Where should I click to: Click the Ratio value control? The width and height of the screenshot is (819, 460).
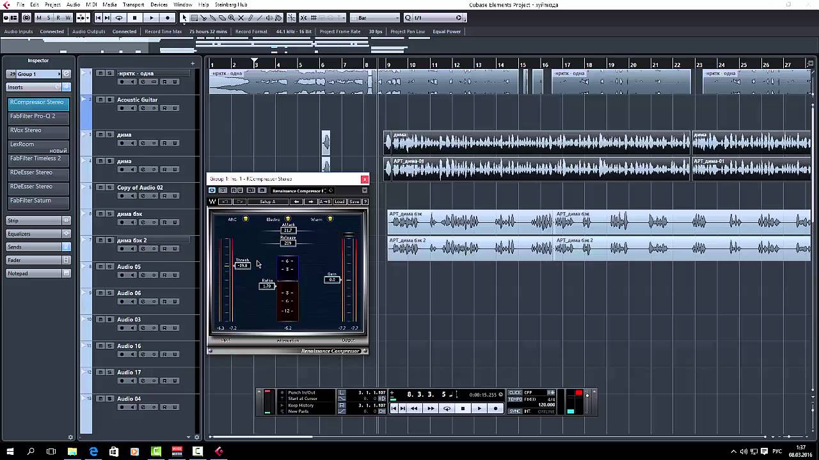(x=267, y=286)
